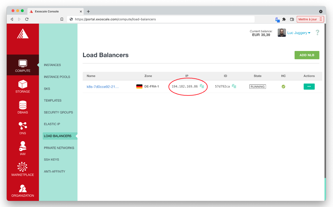Click the DE-FRA-1 zone cell

(152, 86)
